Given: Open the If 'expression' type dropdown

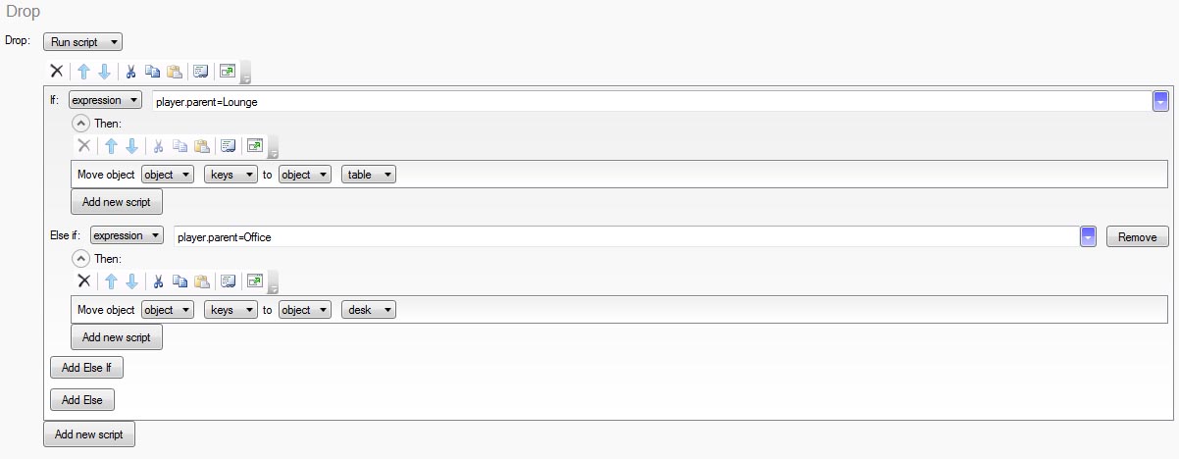Looking at the screenshot, I should coord(105,100).
